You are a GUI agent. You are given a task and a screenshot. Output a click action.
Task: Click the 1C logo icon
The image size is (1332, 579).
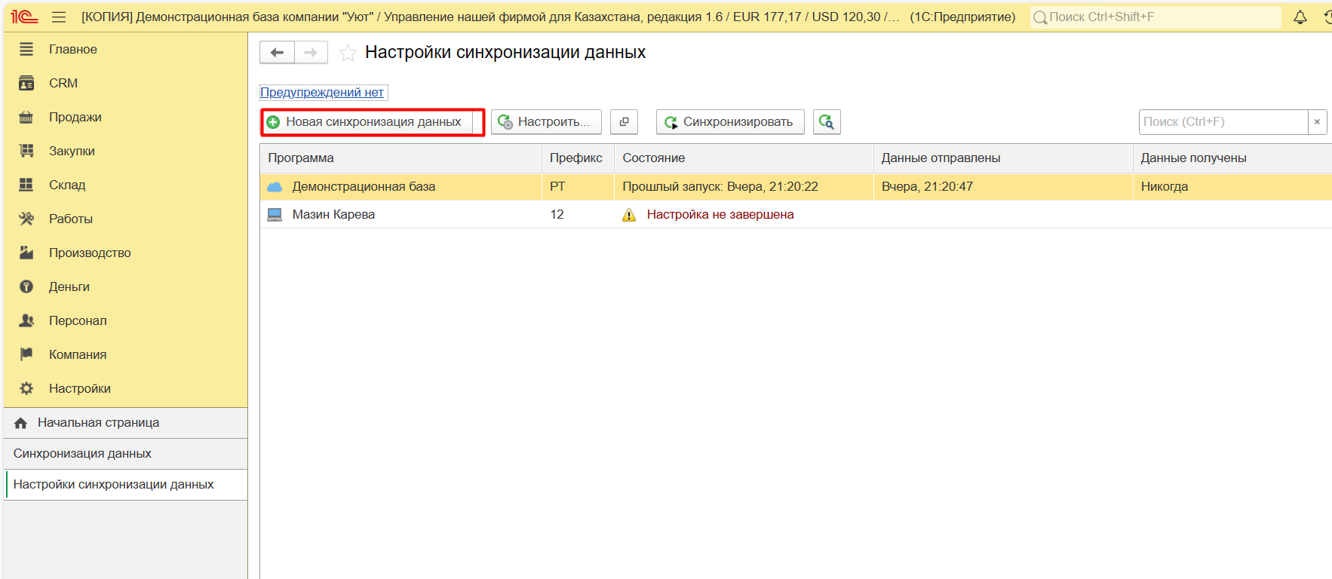point(24,17)
